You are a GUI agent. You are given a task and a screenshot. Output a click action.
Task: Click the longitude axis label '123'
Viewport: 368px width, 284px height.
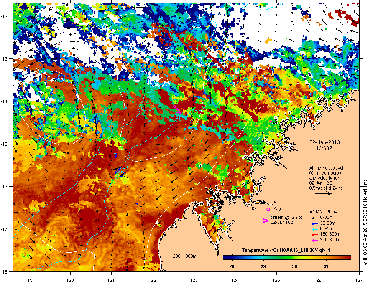coord(194,280)
